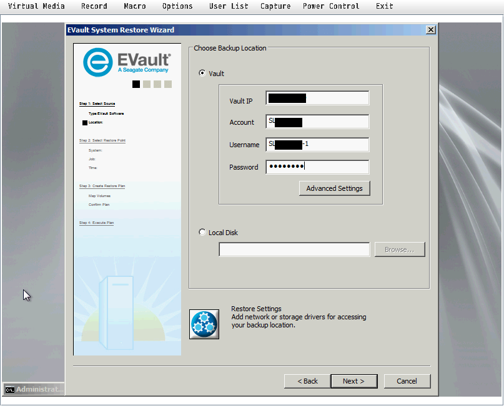Focus the Account input field

pyautogui.click(x=317, y=122)
